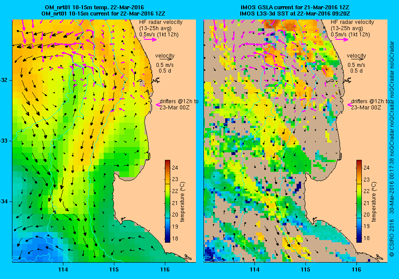Screen dimensions: 399x279
Task: Click the right map 'temperature (°C)' axis label
Action: point(374,202)
